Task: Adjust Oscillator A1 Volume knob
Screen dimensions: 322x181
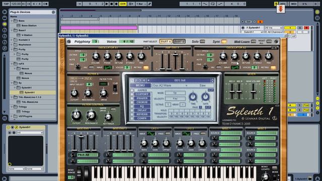Action: pos(96,56)
